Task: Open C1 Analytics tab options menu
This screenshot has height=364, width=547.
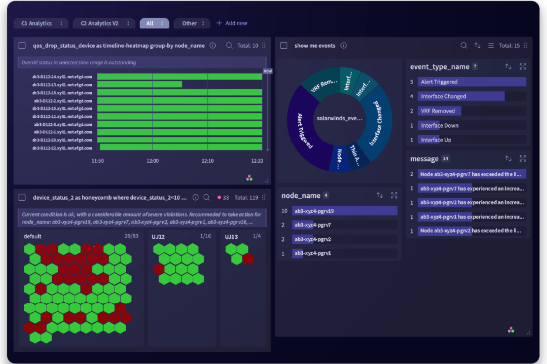Action: coord(61,23)
